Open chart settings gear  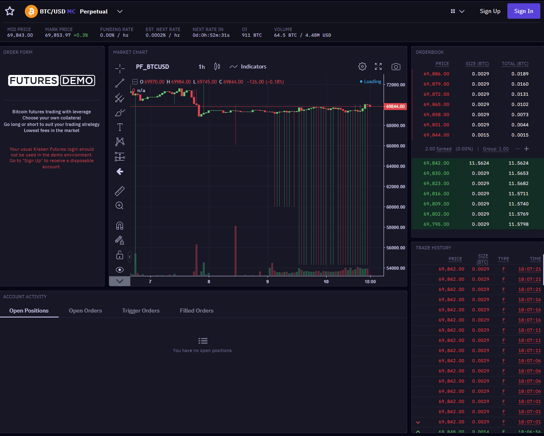coord(362,66)
